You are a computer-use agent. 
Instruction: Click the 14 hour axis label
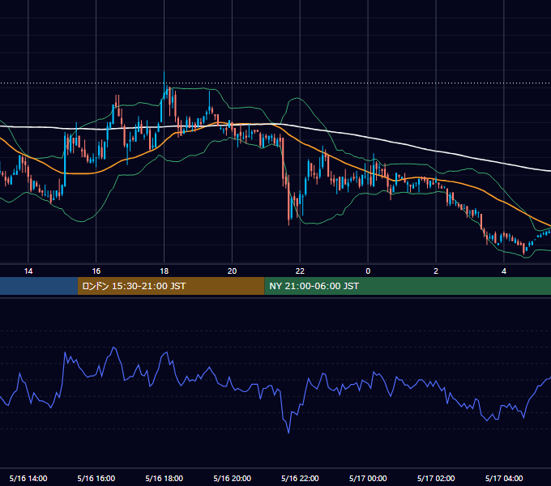click(x=28, y=271)
